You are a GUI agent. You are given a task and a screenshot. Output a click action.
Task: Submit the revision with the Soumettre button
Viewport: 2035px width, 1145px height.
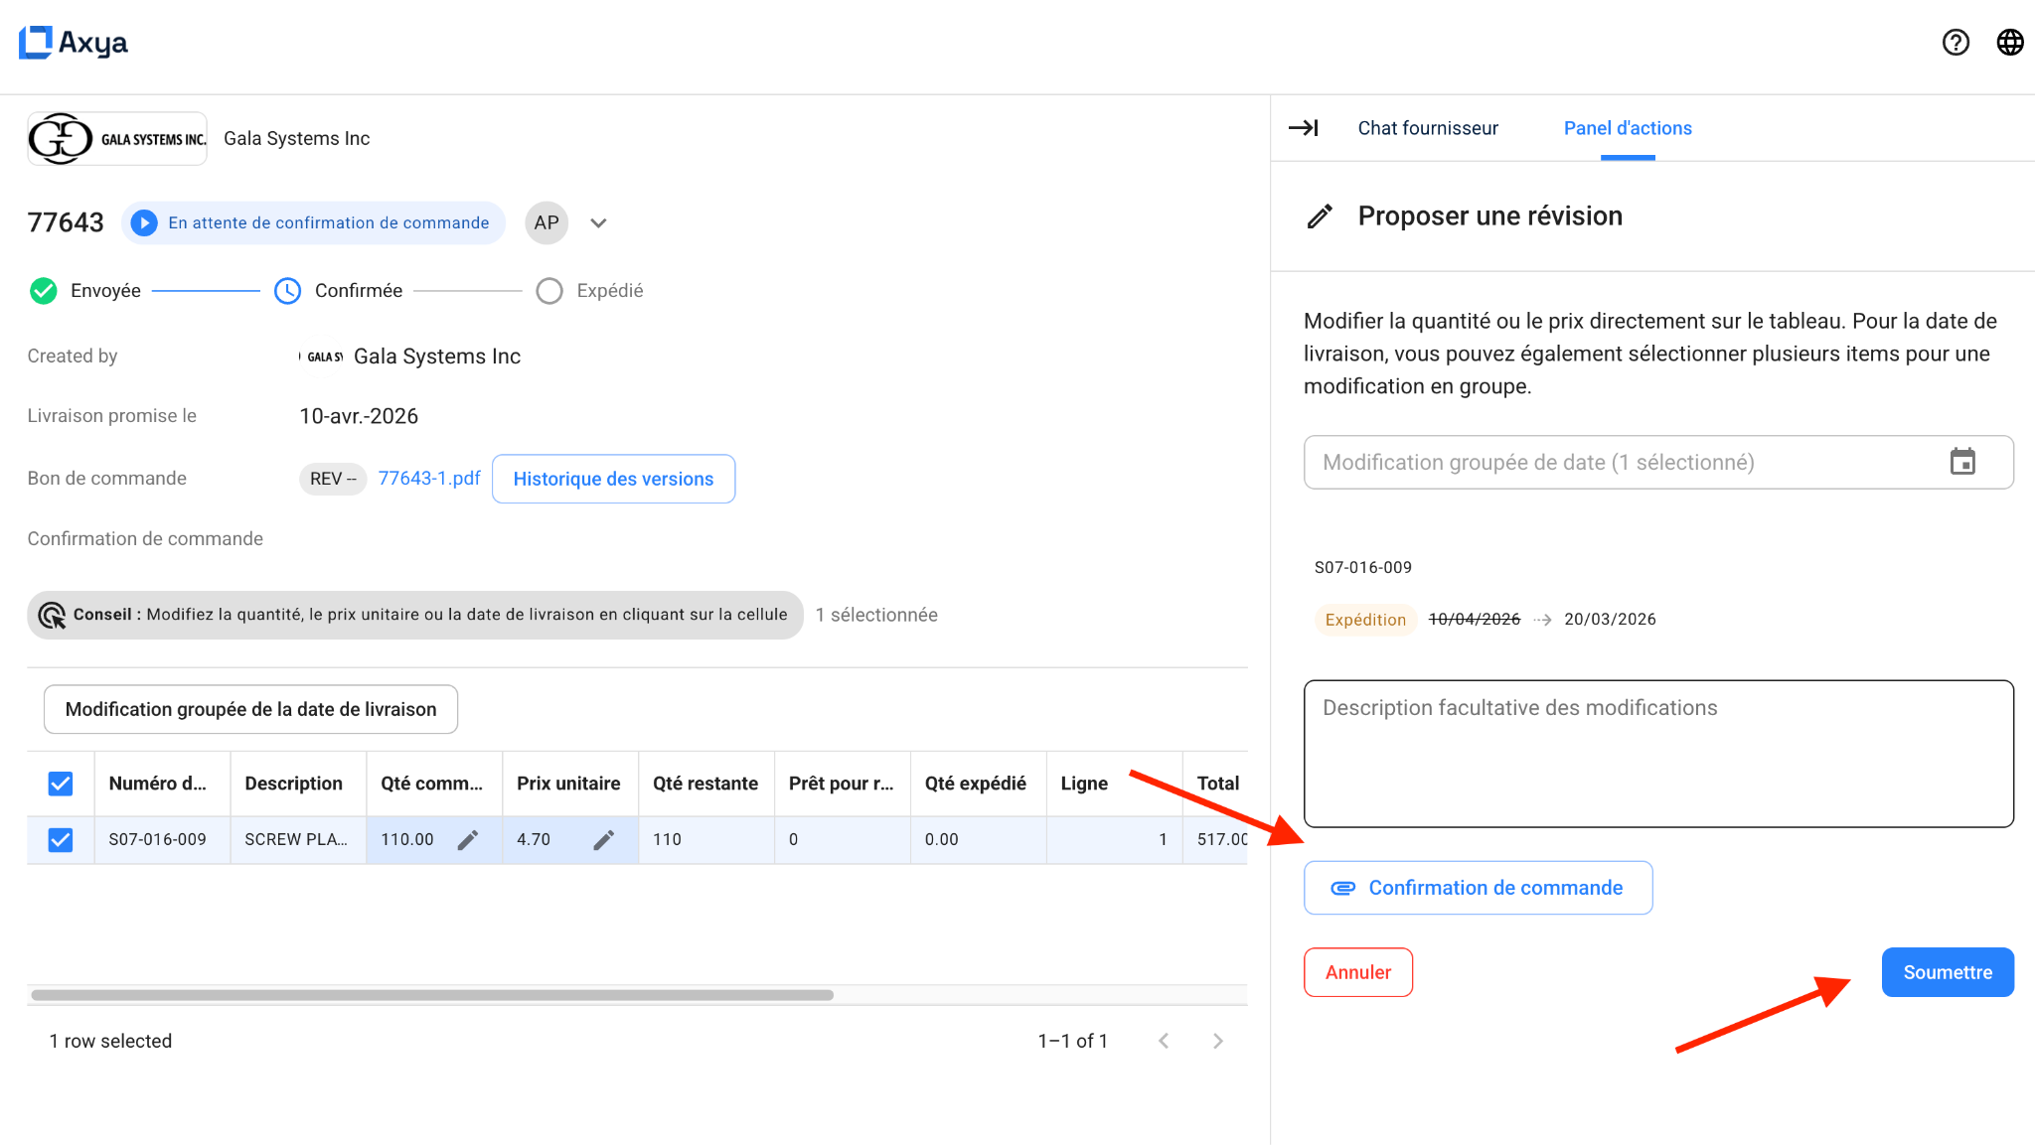[1947, 971]
